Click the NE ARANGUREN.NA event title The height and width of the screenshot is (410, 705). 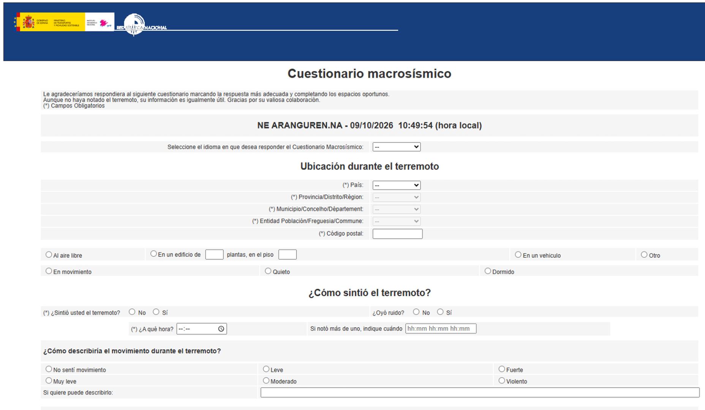[369, 126]
